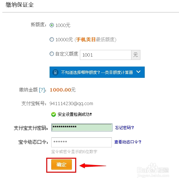
Task: Expand the 类目额度计算器 chevron arrow
Action: (x=138, y=72)
